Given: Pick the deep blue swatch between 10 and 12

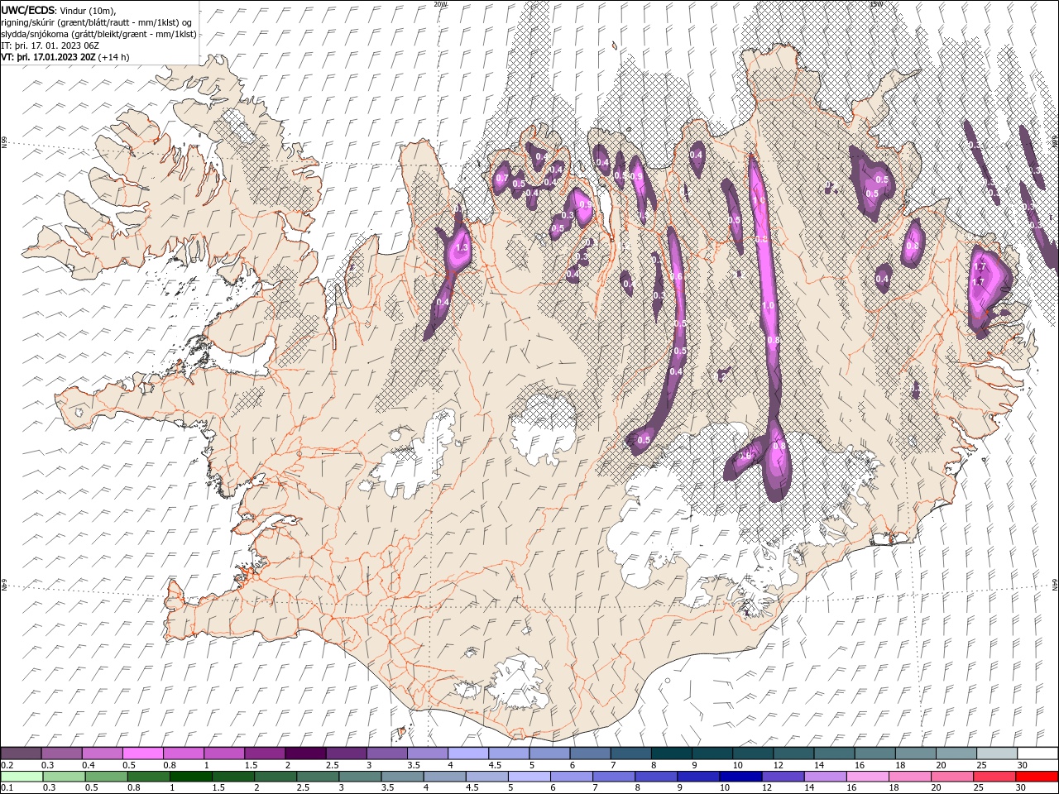Looking at the screenshot, I should (739, 776).
